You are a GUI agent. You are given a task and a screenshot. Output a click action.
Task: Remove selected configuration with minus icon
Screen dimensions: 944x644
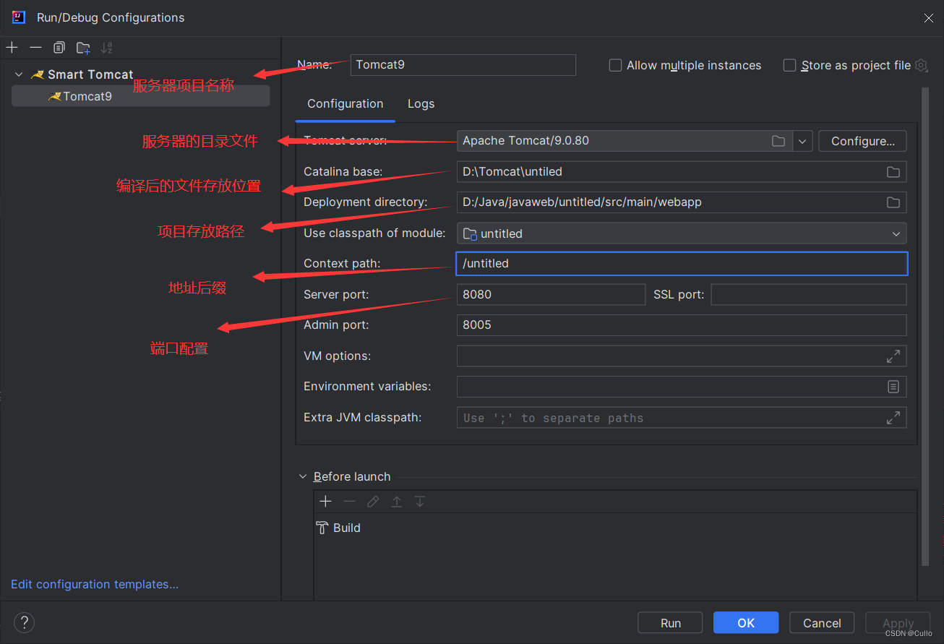tap(35, 48)
